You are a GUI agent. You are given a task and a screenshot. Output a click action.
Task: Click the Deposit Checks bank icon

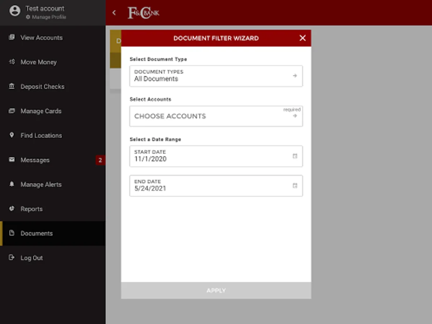12,86
